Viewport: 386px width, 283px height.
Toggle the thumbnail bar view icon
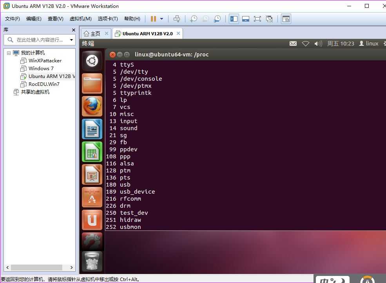246,19
